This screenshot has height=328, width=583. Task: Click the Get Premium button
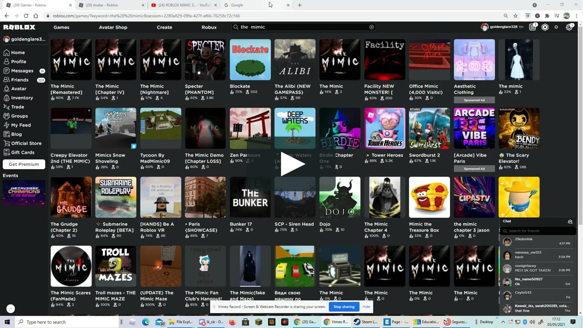point(24,164)
